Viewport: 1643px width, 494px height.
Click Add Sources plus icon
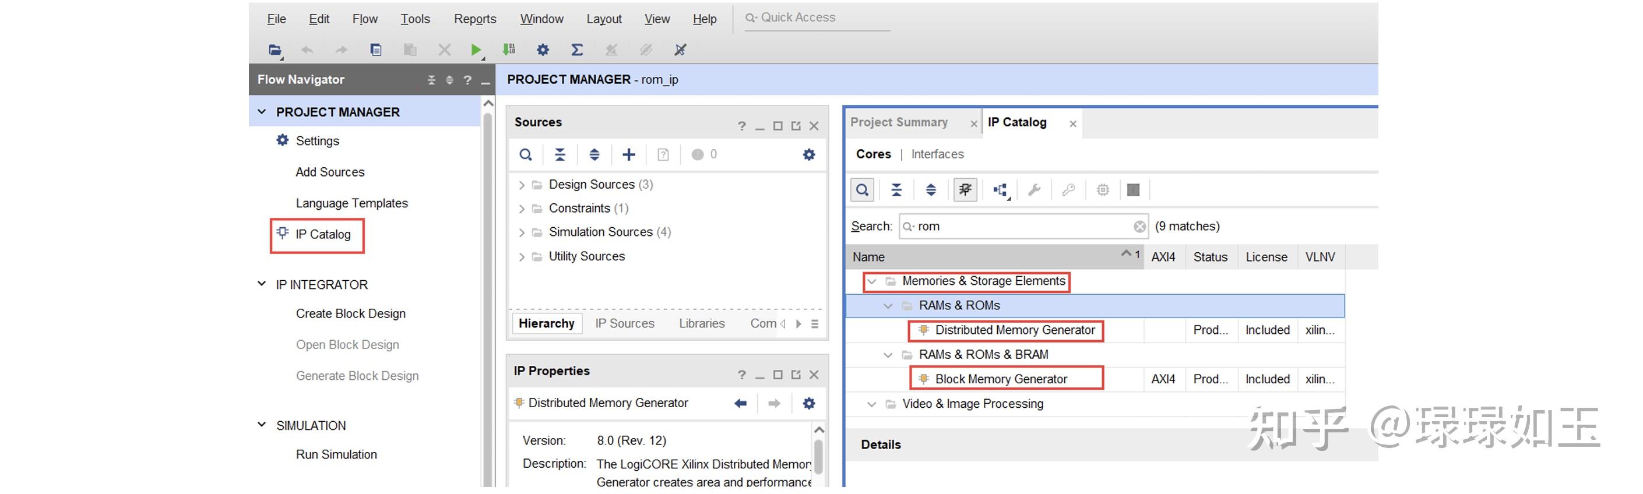[629, 155]
